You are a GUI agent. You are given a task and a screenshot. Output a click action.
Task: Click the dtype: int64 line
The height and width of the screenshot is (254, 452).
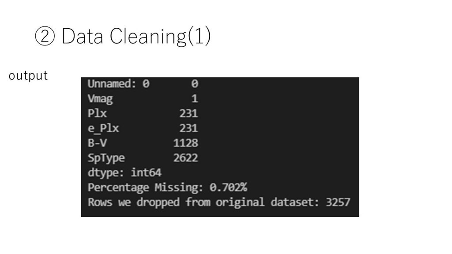pos(124,173)
